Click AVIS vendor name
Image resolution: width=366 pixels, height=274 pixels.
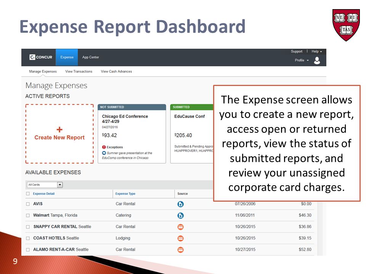click(38, 204)
